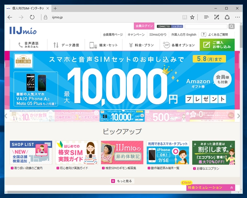This screenshot has height=198, width=247.
Task: Click the CONNECTED via IPv6 badge
Action: pos(170,26)
